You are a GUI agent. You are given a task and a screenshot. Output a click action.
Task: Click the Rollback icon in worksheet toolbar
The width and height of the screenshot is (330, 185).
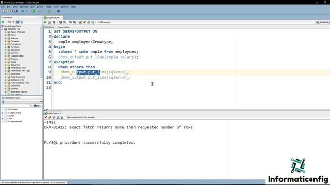74,22
